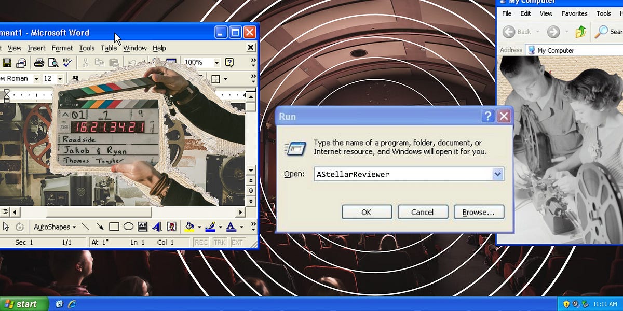623x311 pixels.
Task: Click the Word Help question mark icon
Action: coord(229,63)
